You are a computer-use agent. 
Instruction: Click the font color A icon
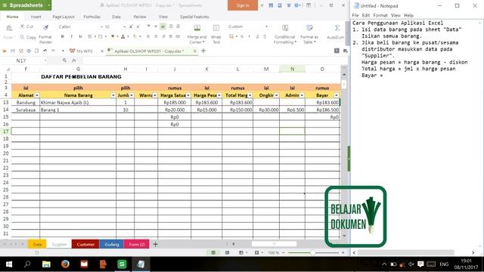pyautogui.click(x=123, y=36)
